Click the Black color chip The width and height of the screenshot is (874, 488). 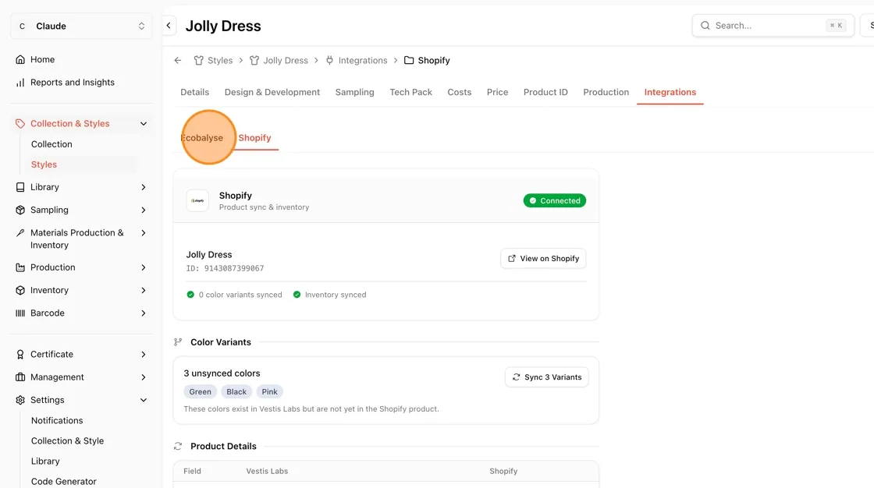[236, 391]
